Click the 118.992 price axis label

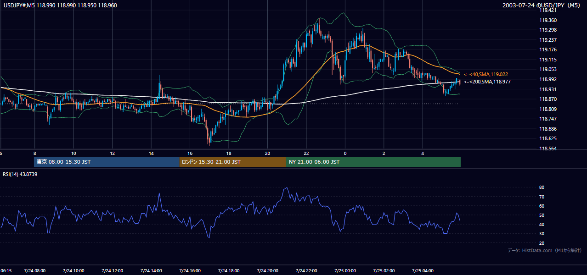(x=548, y=79)
